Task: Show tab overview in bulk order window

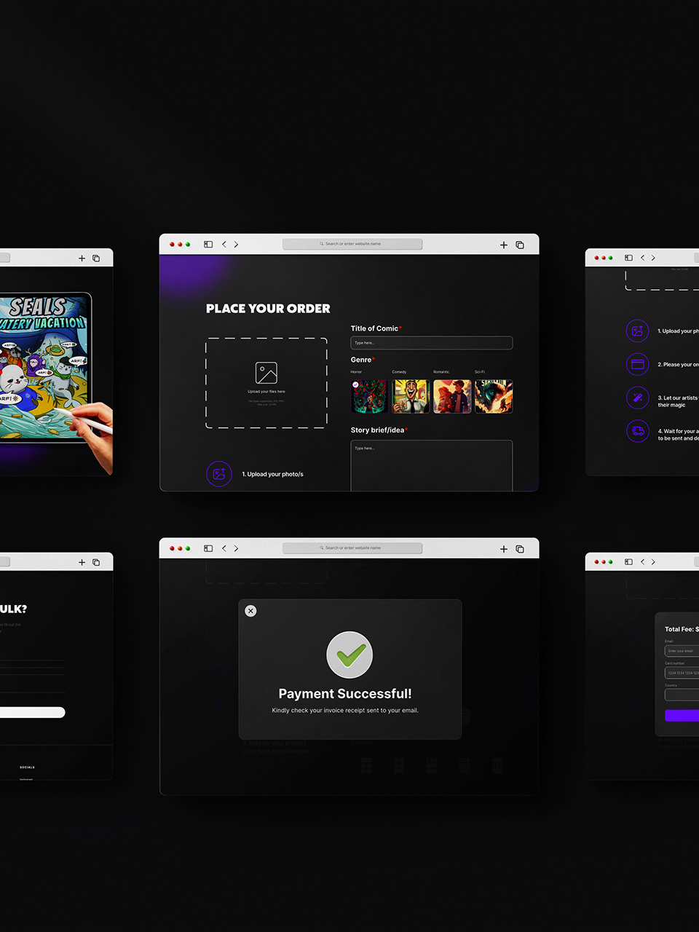Action: 96,562
